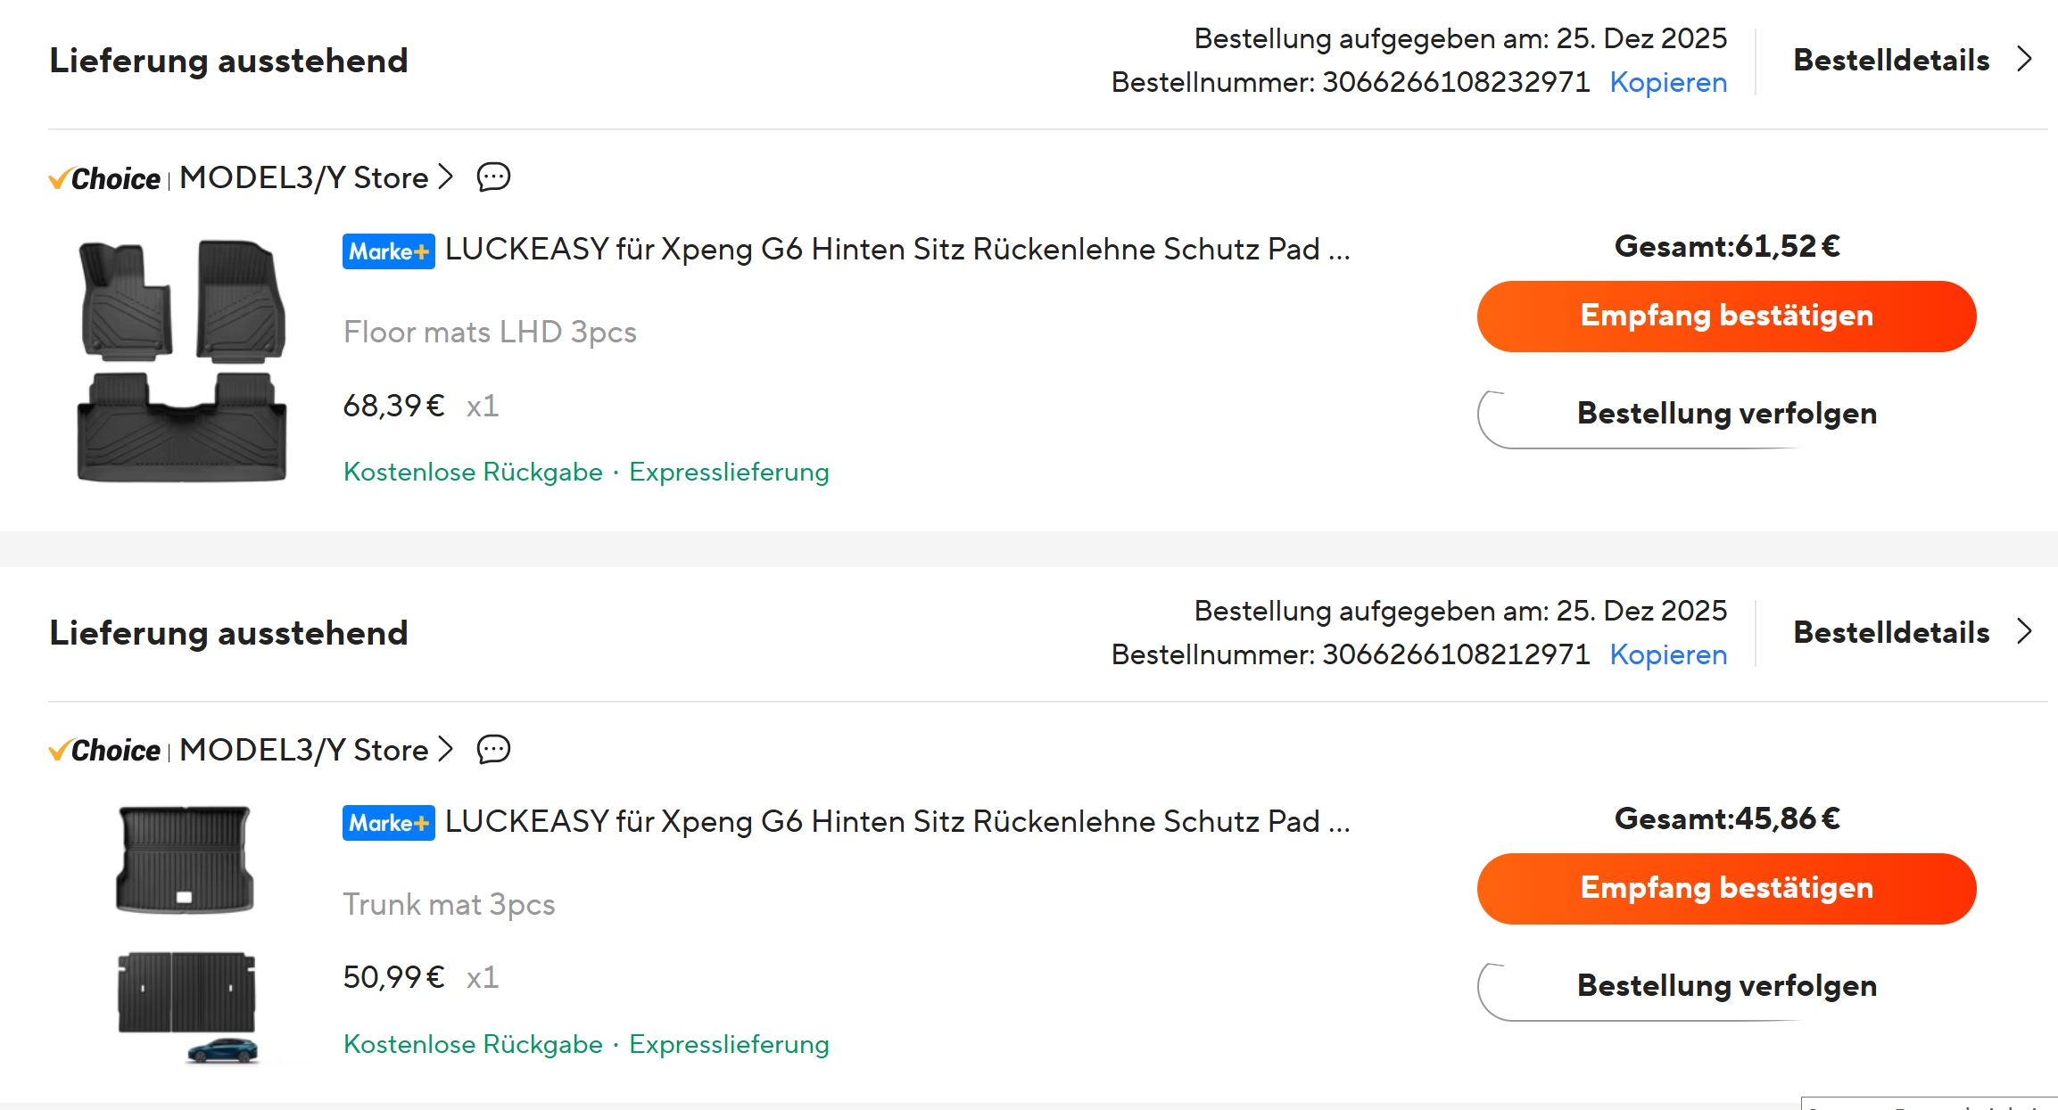The height and width of the screenshot is (1110, 2058).
Task: Open MODEL3/Y Store chevron in first order
Action: click(x=446, y=177)
